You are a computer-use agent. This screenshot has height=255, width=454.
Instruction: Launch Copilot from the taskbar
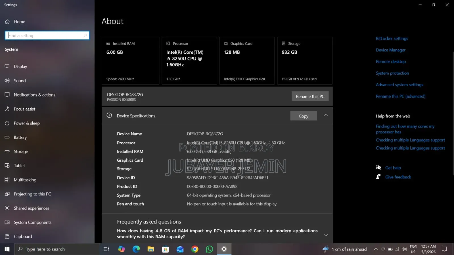click(121, 249)
